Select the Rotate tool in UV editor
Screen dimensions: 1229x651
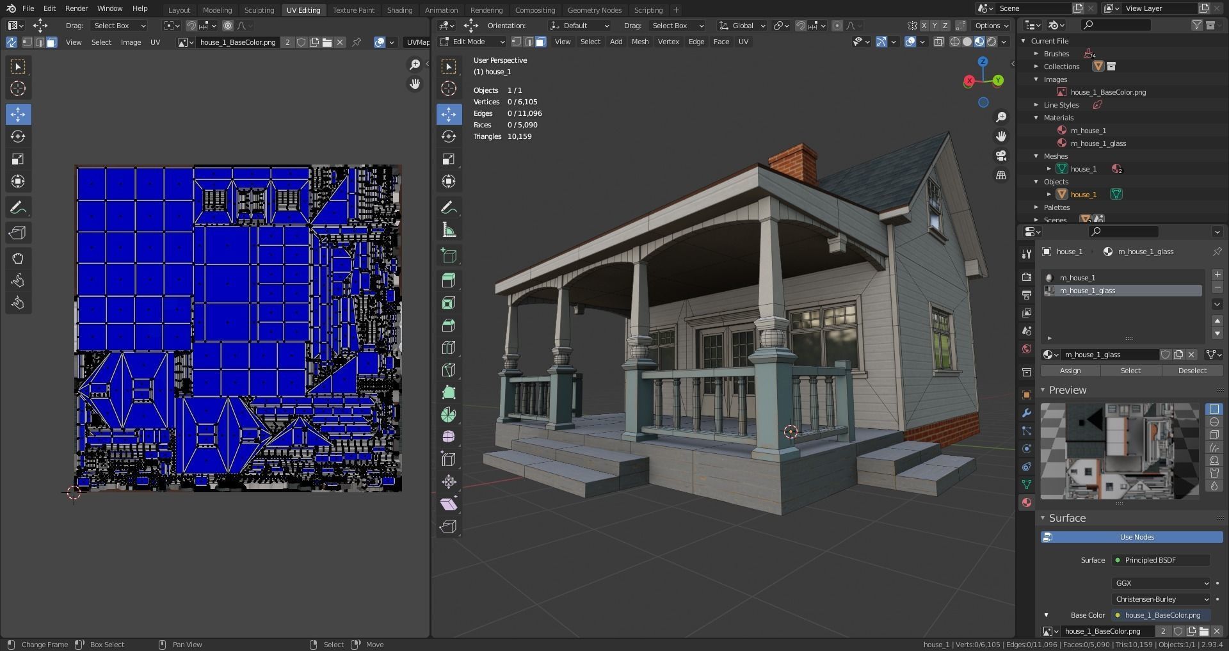18,136
